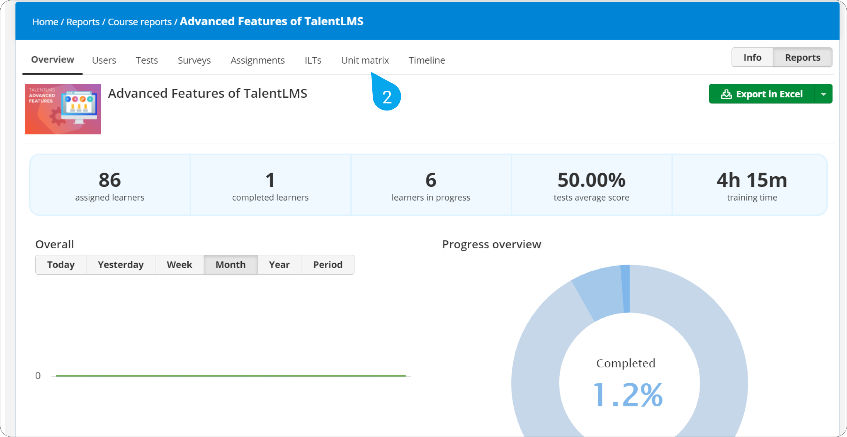The height and width of the screenshot is (437, 847).
Task: Click the Completed 1.2% center label
Action: pos(628,384)
